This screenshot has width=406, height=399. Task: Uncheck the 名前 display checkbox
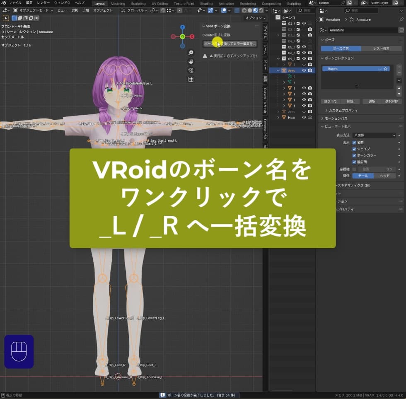(354, 142)
